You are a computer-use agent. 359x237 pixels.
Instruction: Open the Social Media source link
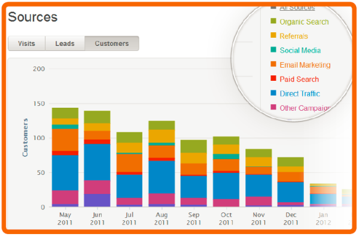coord(300,50)
